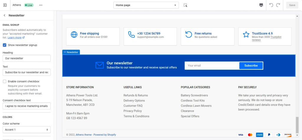
Task: Open the Terms & Conditions link
Action: [x=136, y=116]
